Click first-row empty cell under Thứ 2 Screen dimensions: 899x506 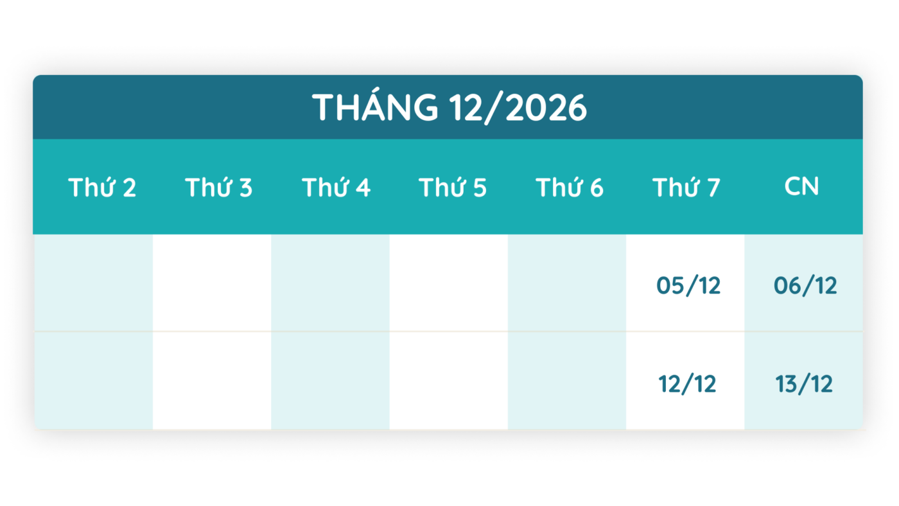93,283
